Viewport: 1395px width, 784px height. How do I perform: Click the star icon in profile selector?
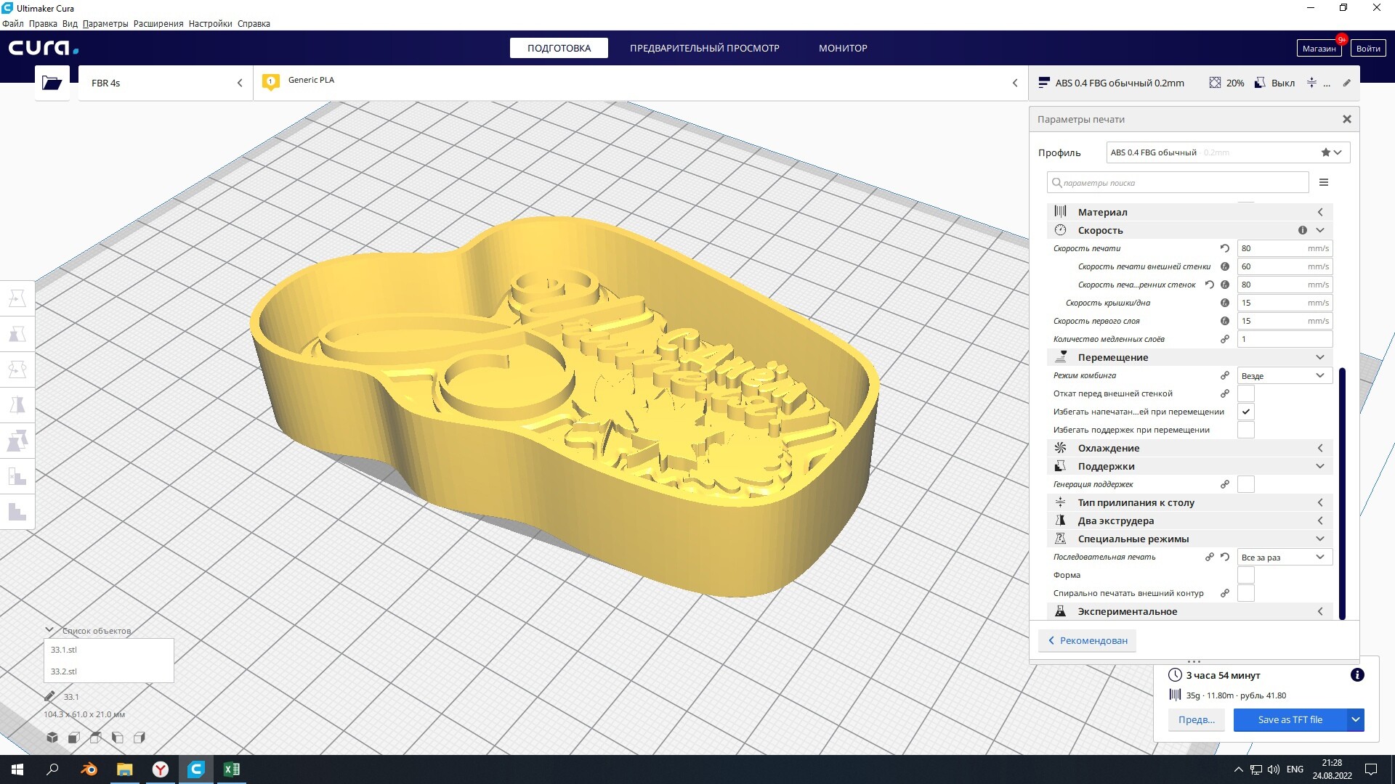1325,152
